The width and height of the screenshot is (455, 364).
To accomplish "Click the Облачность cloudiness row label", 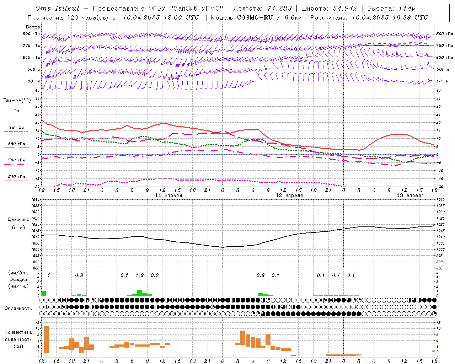I will [x=18, y=309].
